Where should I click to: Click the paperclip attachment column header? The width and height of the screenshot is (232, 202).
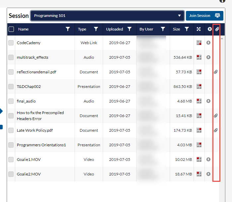[x=217, y=29]
